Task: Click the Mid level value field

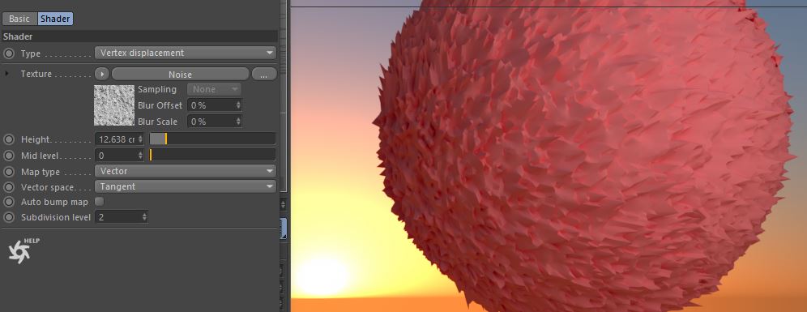Action: (x=116, y=156)
